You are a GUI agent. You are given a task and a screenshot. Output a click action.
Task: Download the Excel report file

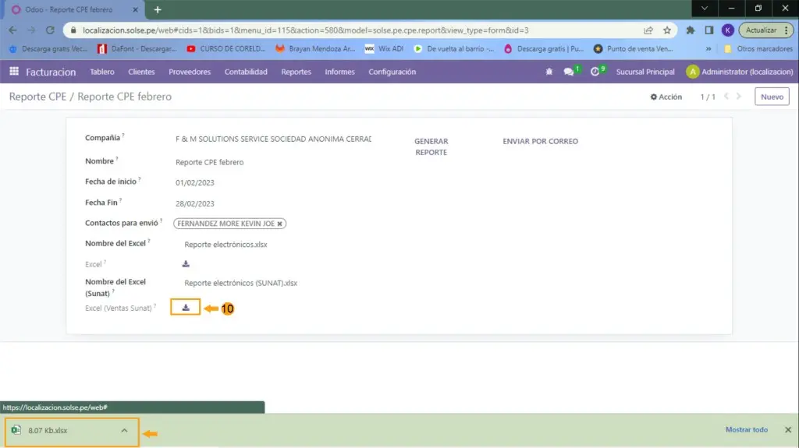186,264
